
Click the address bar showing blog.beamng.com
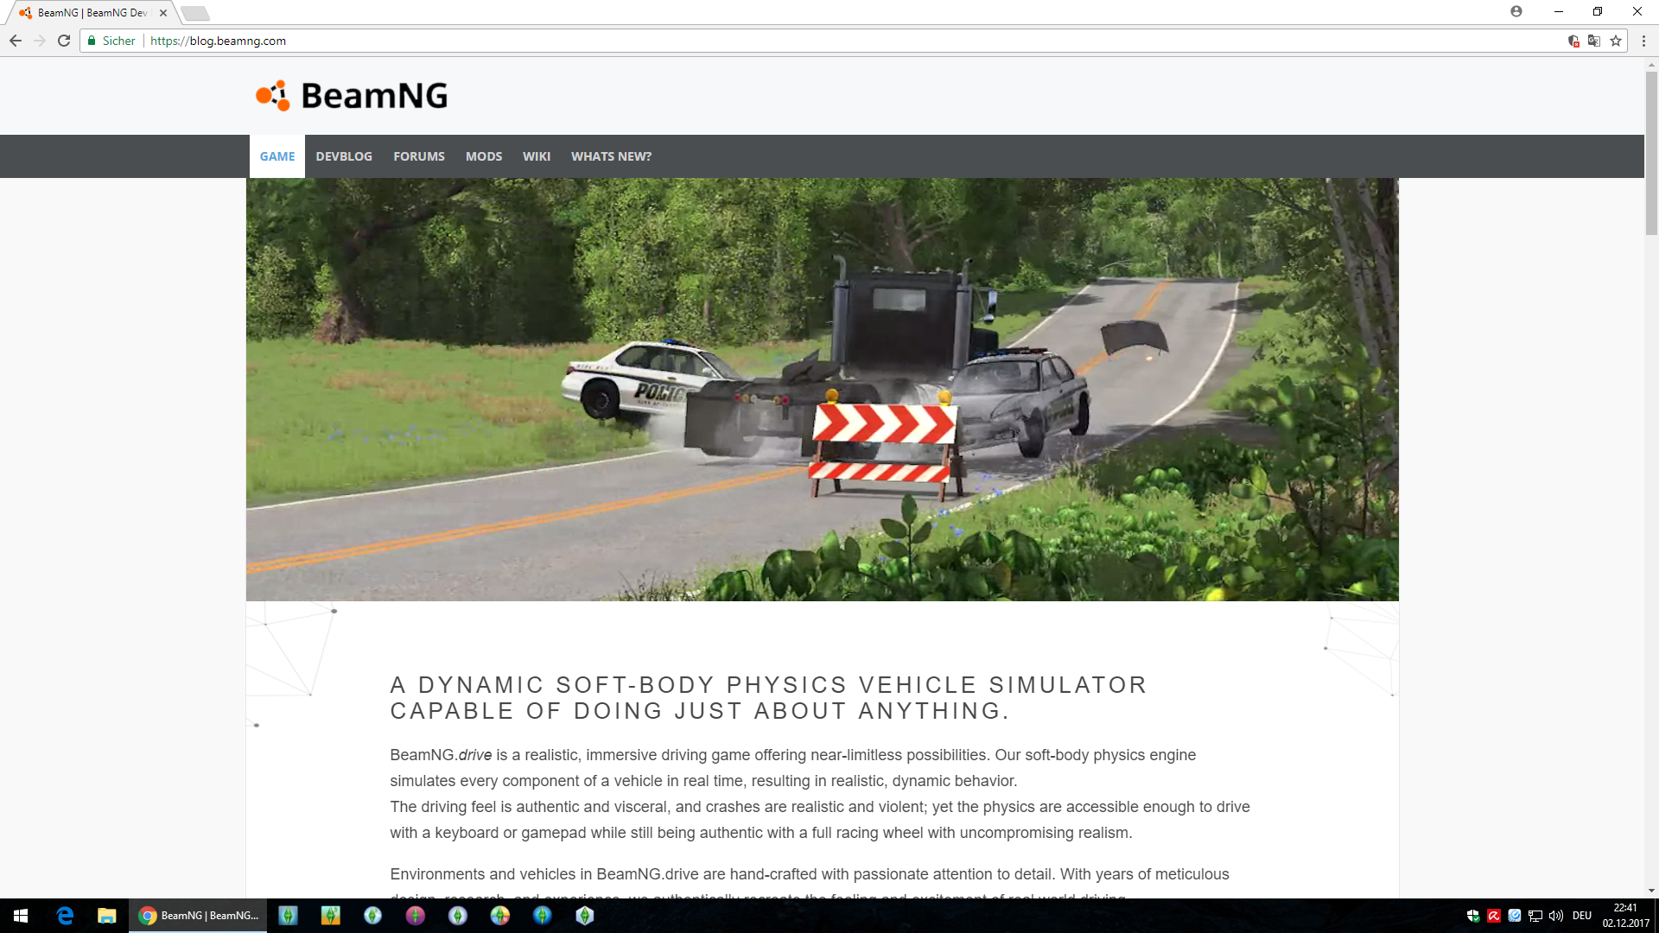point(855,41)
